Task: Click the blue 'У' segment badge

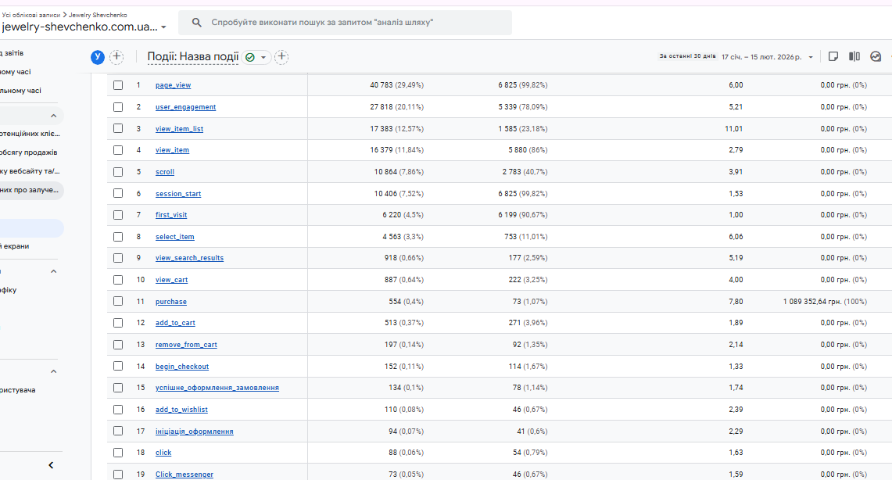Action: [x=98, y=57]
